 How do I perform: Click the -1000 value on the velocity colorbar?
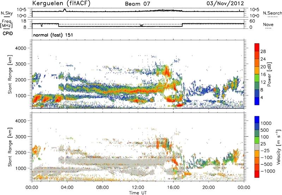(x=268, y=171)
